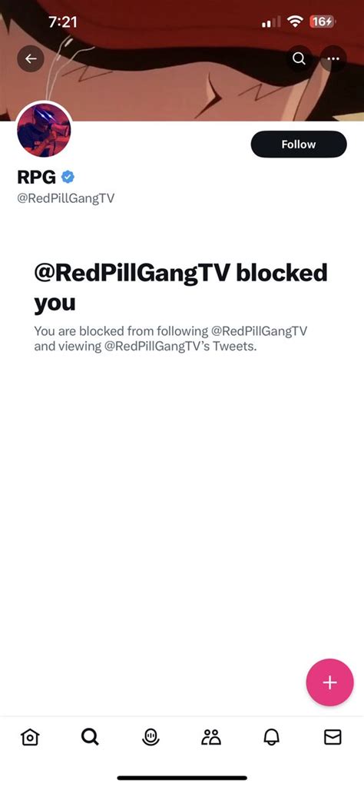Follow the RPG account
The image size is (364, 787).
tap(299, 144)
